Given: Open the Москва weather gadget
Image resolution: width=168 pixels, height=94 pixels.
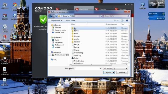Looking at the screenshot, I should point(156,4).
